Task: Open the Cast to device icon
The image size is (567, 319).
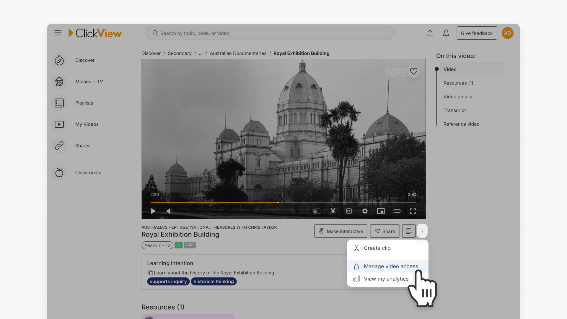Action: [x=317, y=211]
